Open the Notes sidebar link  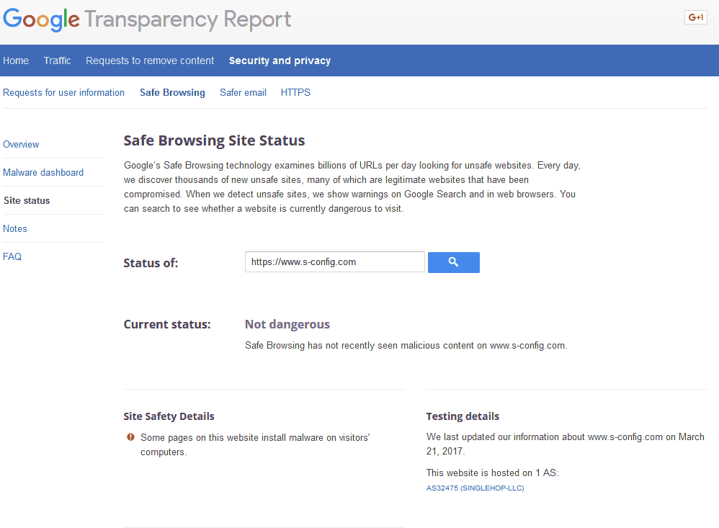click(15, 228)
